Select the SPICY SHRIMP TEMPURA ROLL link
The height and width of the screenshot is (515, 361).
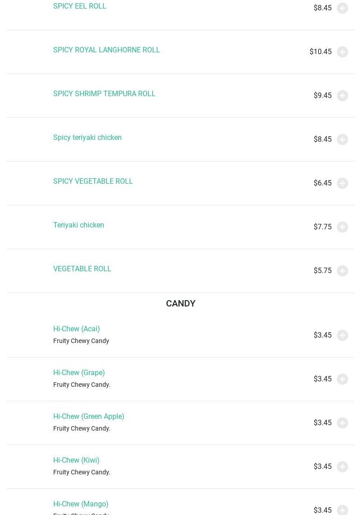click(104, 94)
